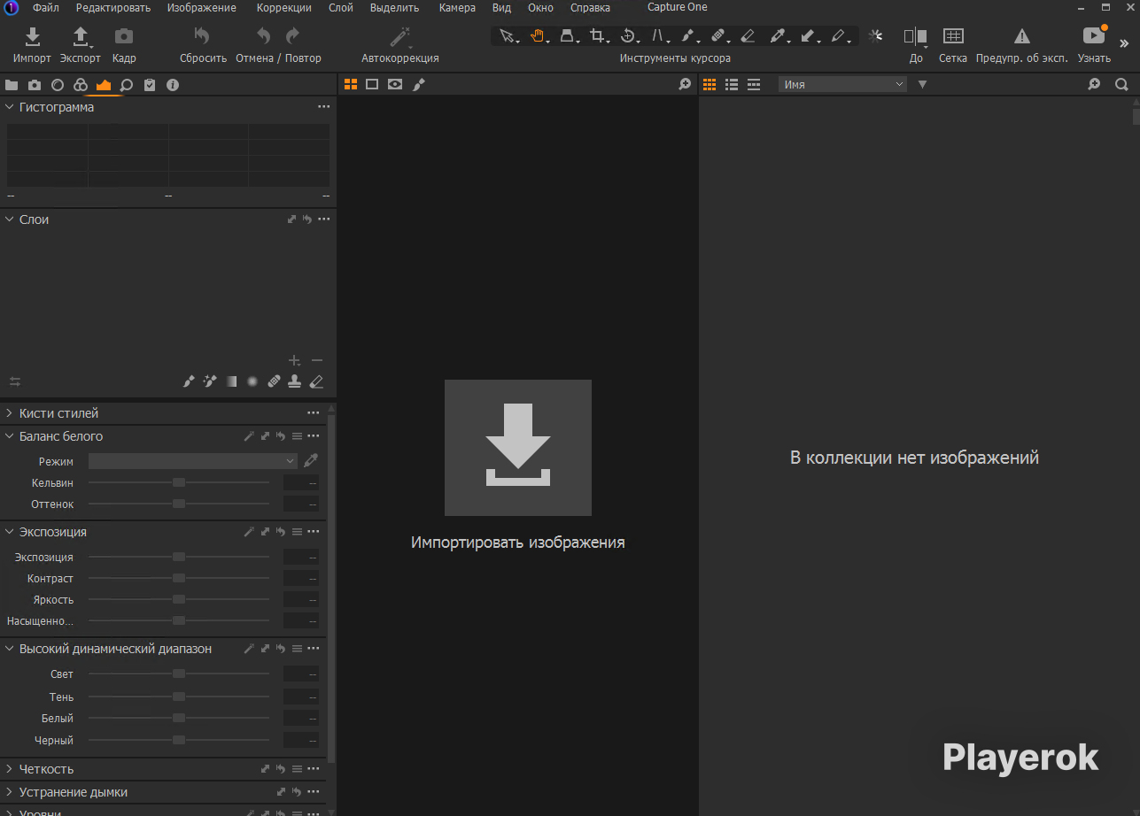The image size is (1140, 816).
Task: Select the pointer cursor tool
Action: (x=507, y=36)
